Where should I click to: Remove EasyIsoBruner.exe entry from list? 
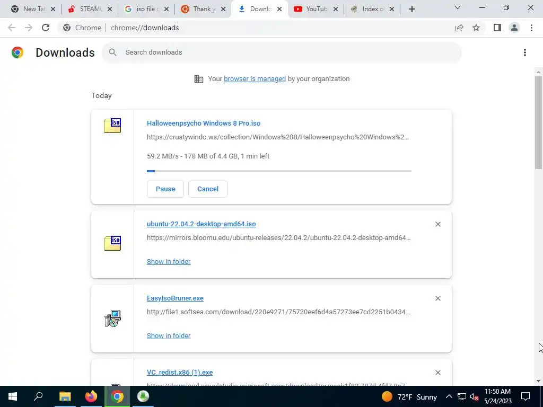pos(437,298)
